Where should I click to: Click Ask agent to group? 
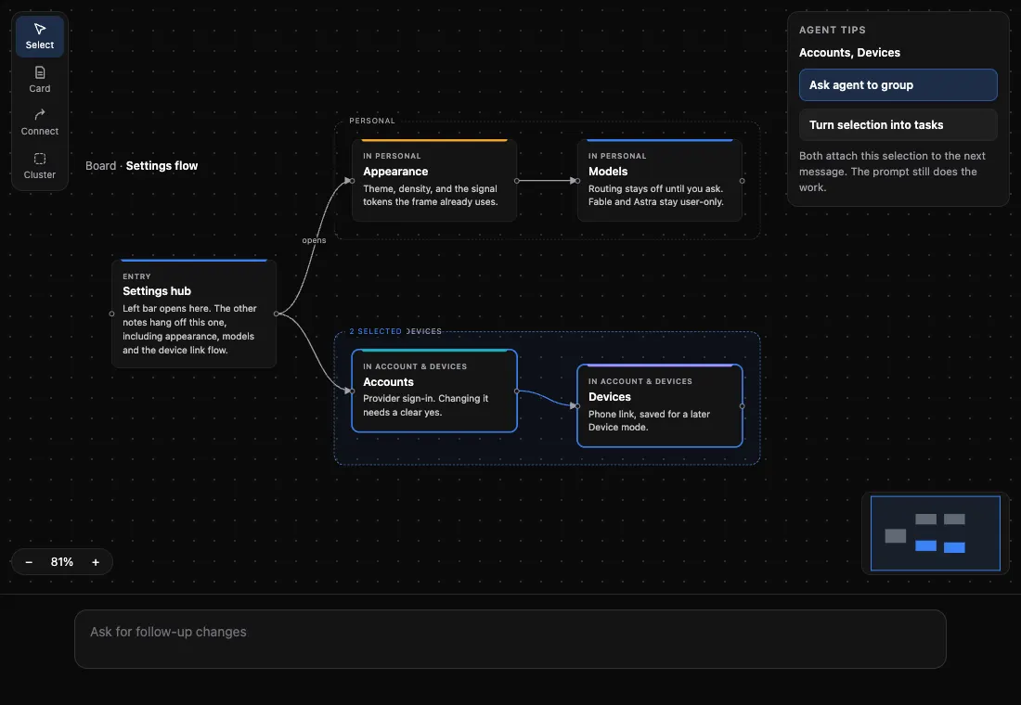tap(898, 85)
